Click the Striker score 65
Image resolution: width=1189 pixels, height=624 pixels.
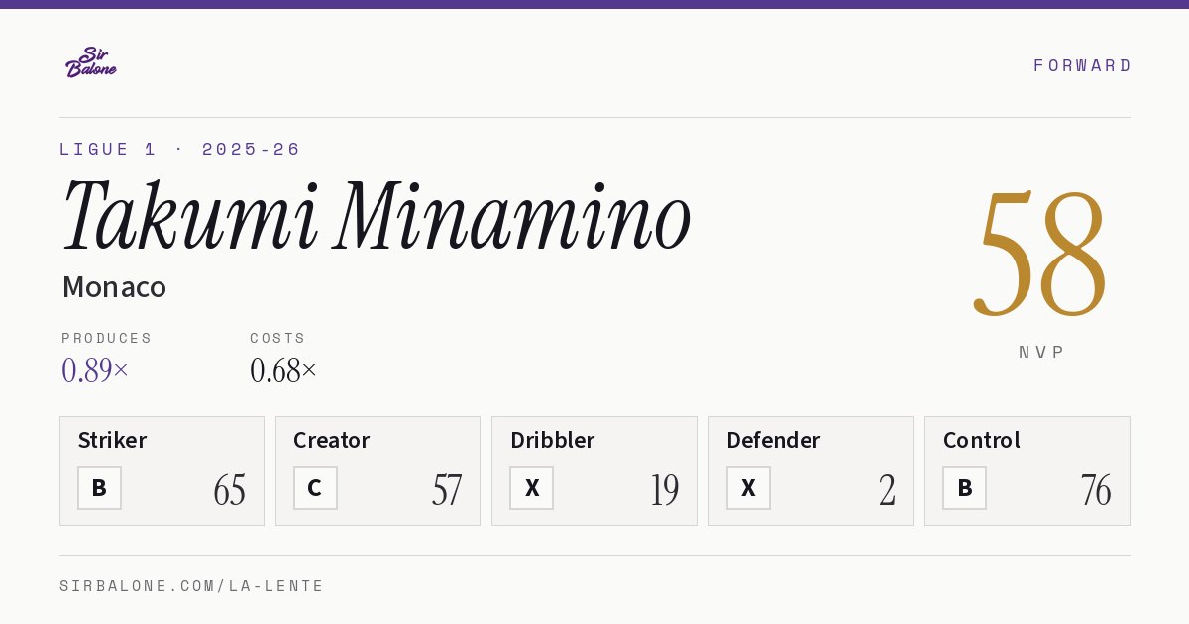(x=229, y=490)
